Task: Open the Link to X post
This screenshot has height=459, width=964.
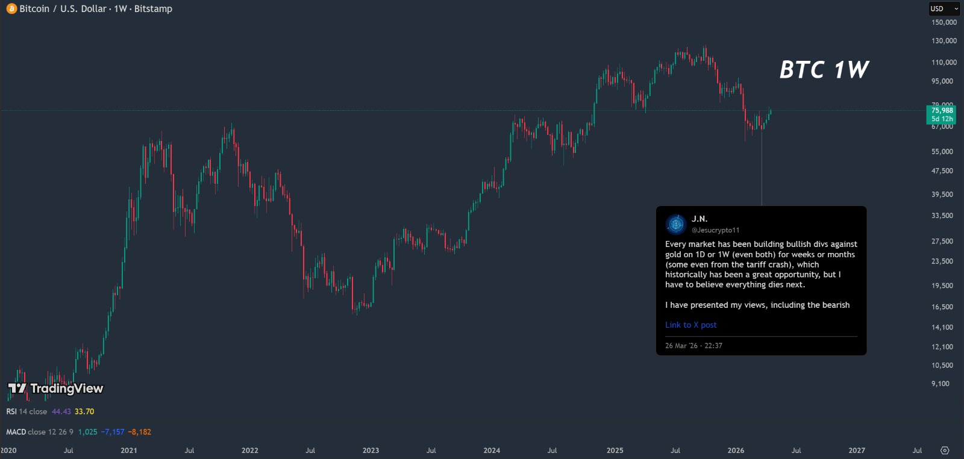Action: point(690,325)
